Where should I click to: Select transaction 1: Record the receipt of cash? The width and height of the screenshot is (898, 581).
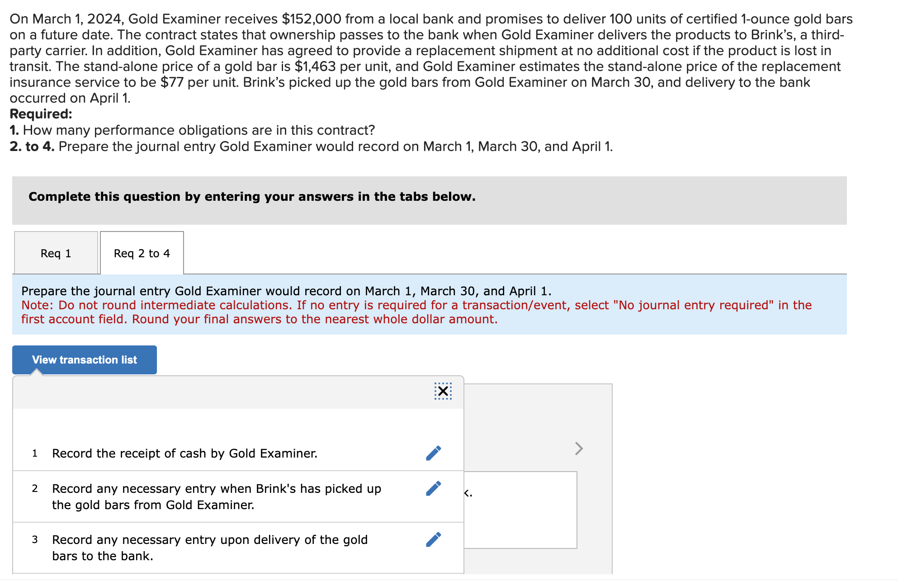(184, 453)
